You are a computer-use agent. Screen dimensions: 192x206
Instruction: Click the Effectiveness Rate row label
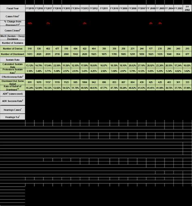pos(13,77)
